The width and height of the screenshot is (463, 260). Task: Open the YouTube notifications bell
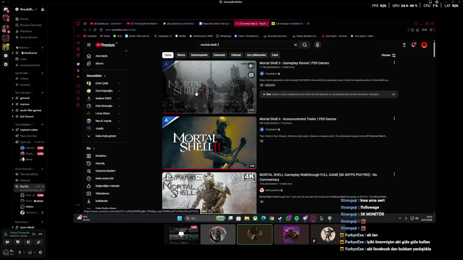[413, 45]
